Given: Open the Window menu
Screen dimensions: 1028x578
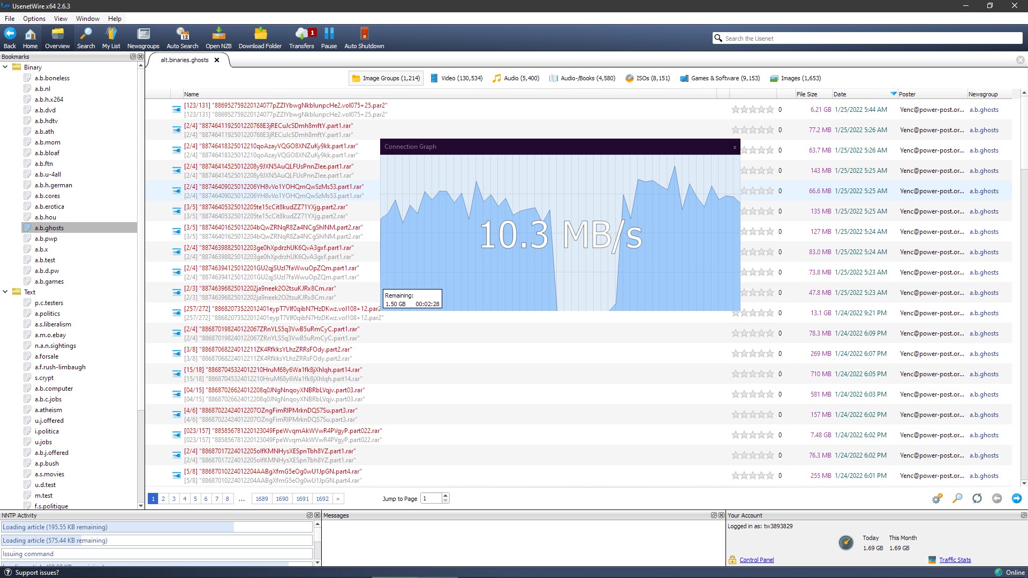Looking at the screenshot, I should pos(87,18).
